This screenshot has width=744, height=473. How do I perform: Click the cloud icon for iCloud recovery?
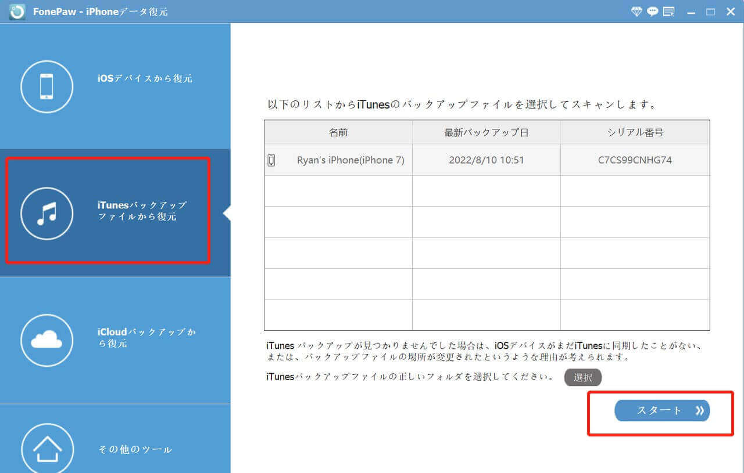click(x=46, y=341)
